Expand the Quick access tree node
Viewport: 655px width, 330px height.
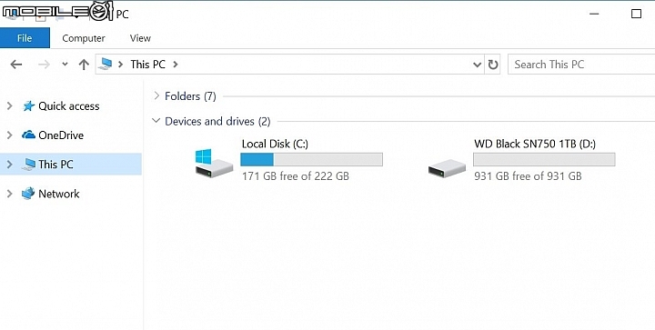[10, 106]
